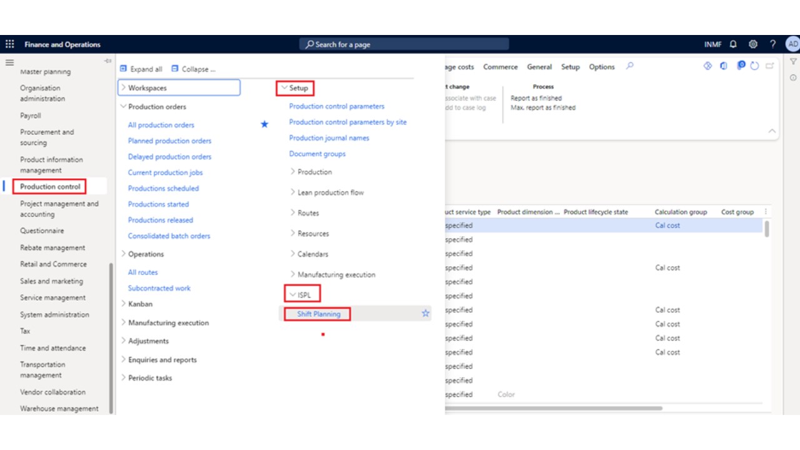Click the navigation pane vertical scrollbar
Screen dimensions: 800x450
(x=112, y=337)
